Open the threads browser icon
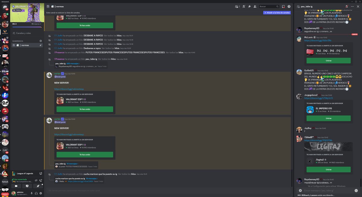The width and height of the screenshot is (362, 197). [237, 6]
